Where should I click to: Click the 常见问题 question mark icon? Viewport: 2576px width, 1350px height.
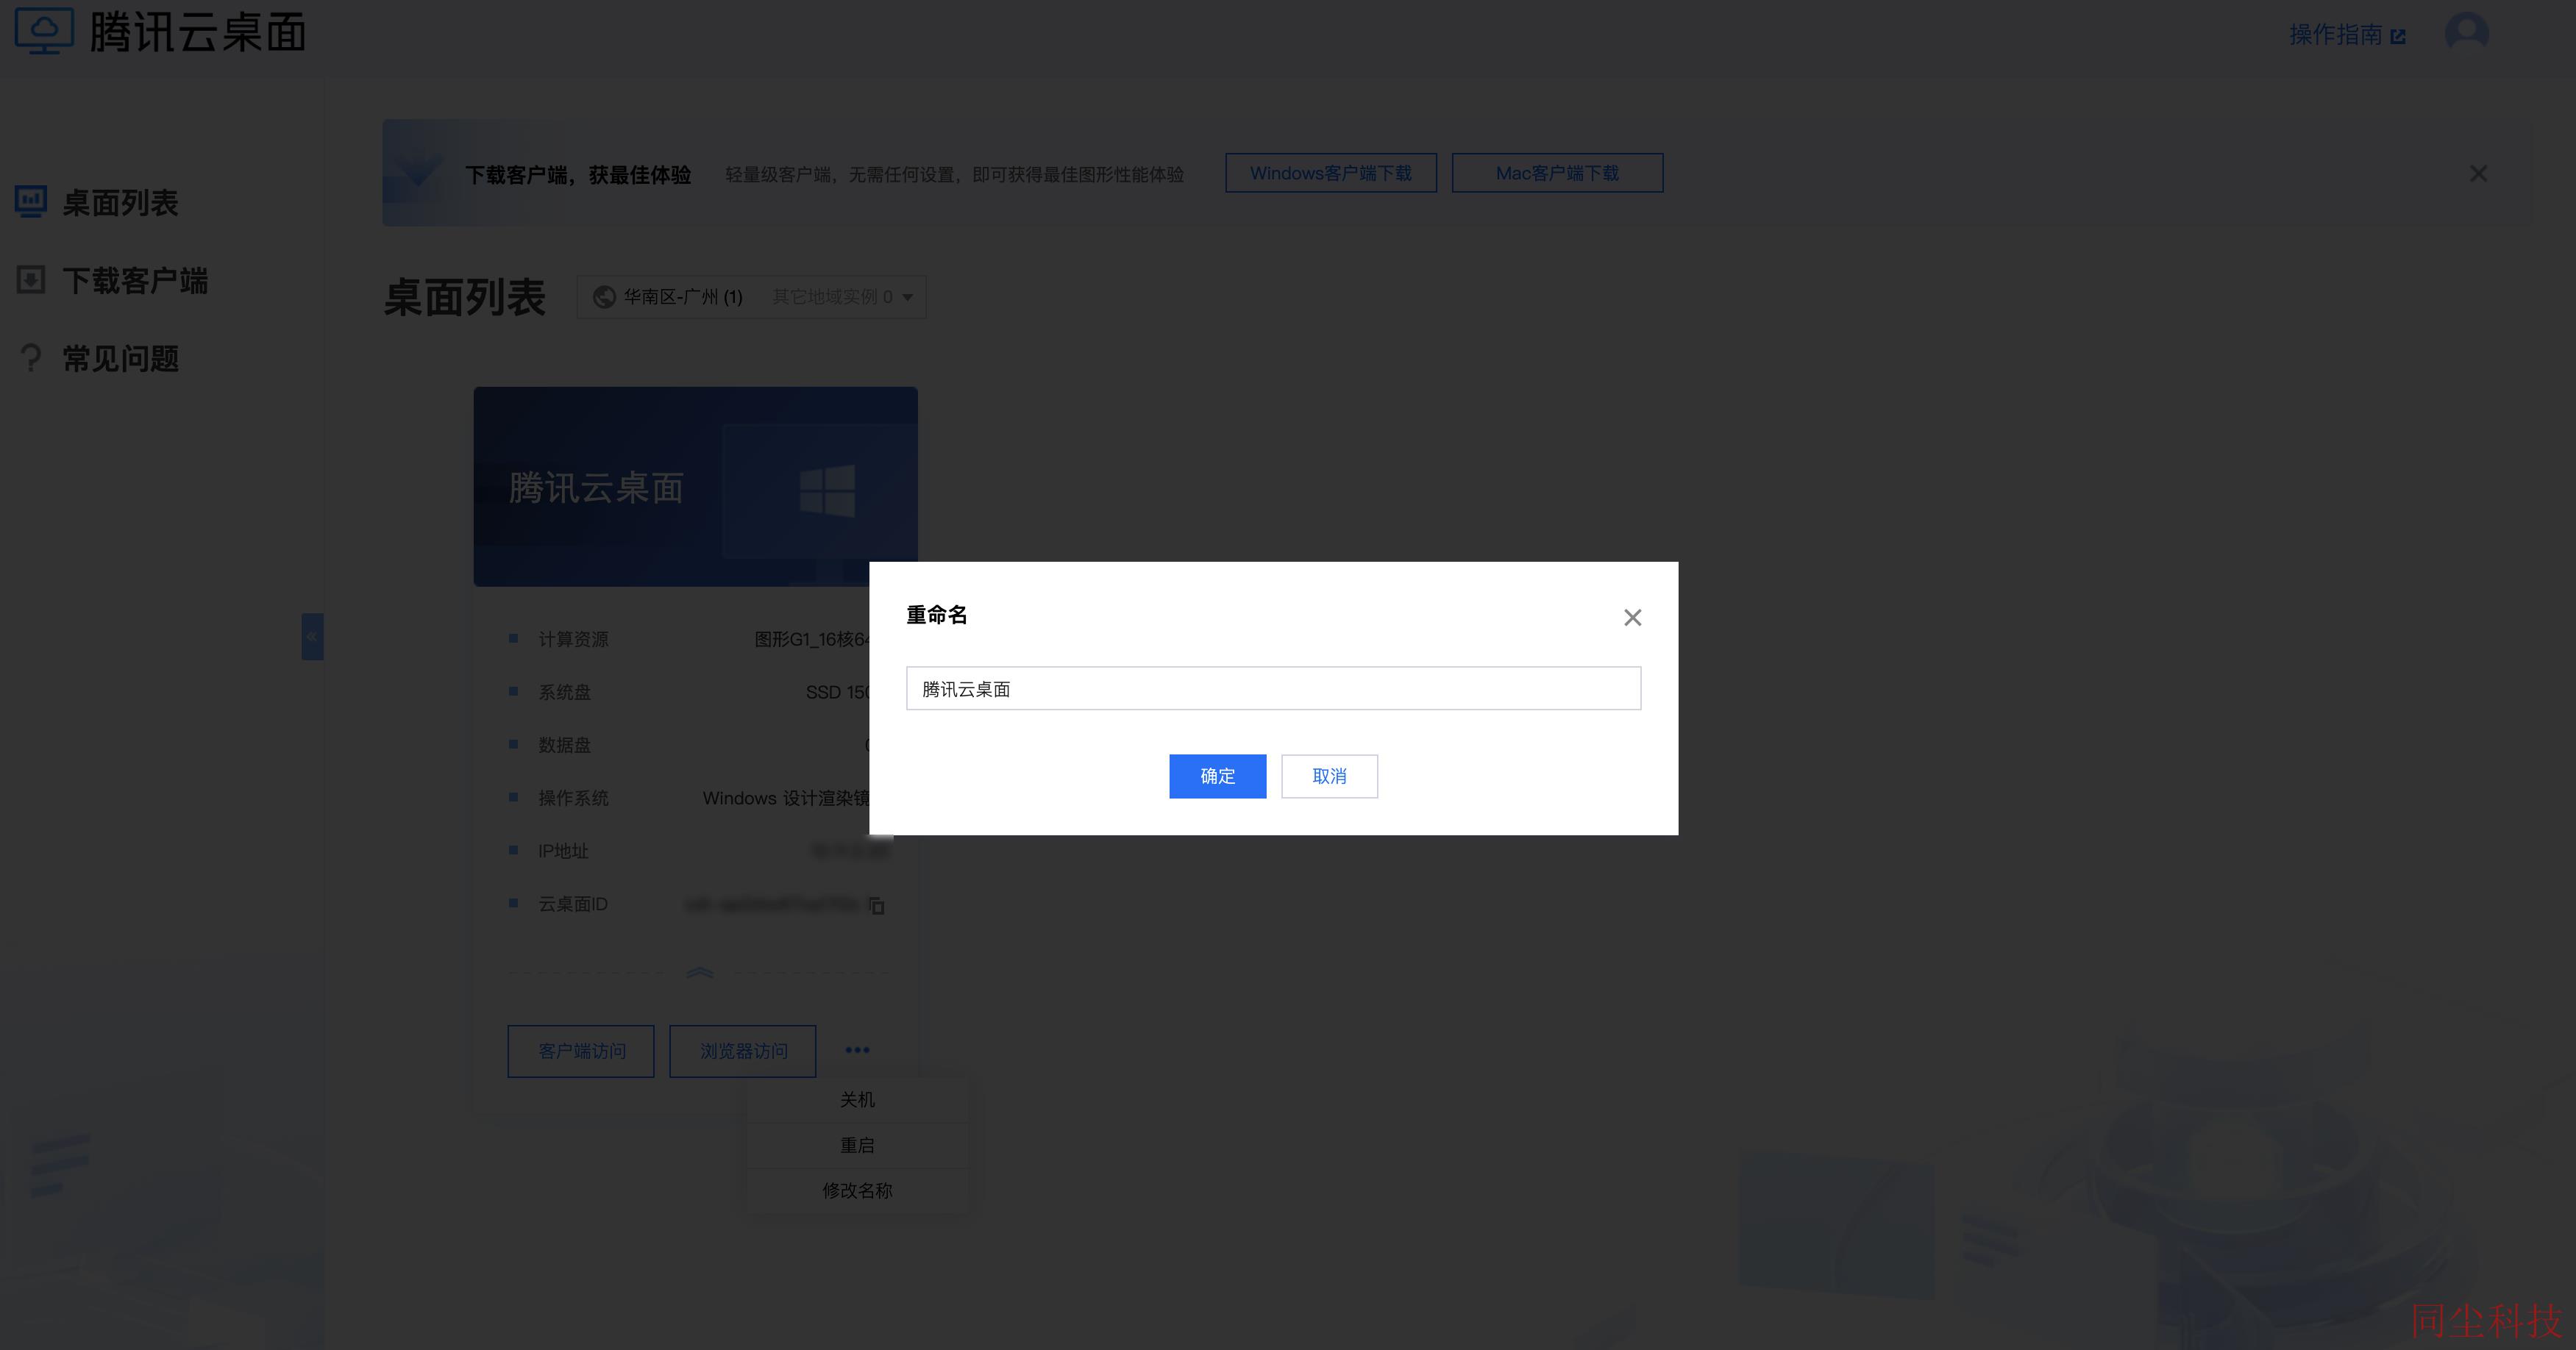tap(31, 358)
